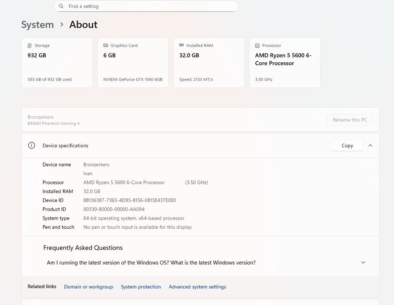Open Advanced system settings link
Viewport: 394px width, 305px height.
pyautogui.click(x=197, y=287)
